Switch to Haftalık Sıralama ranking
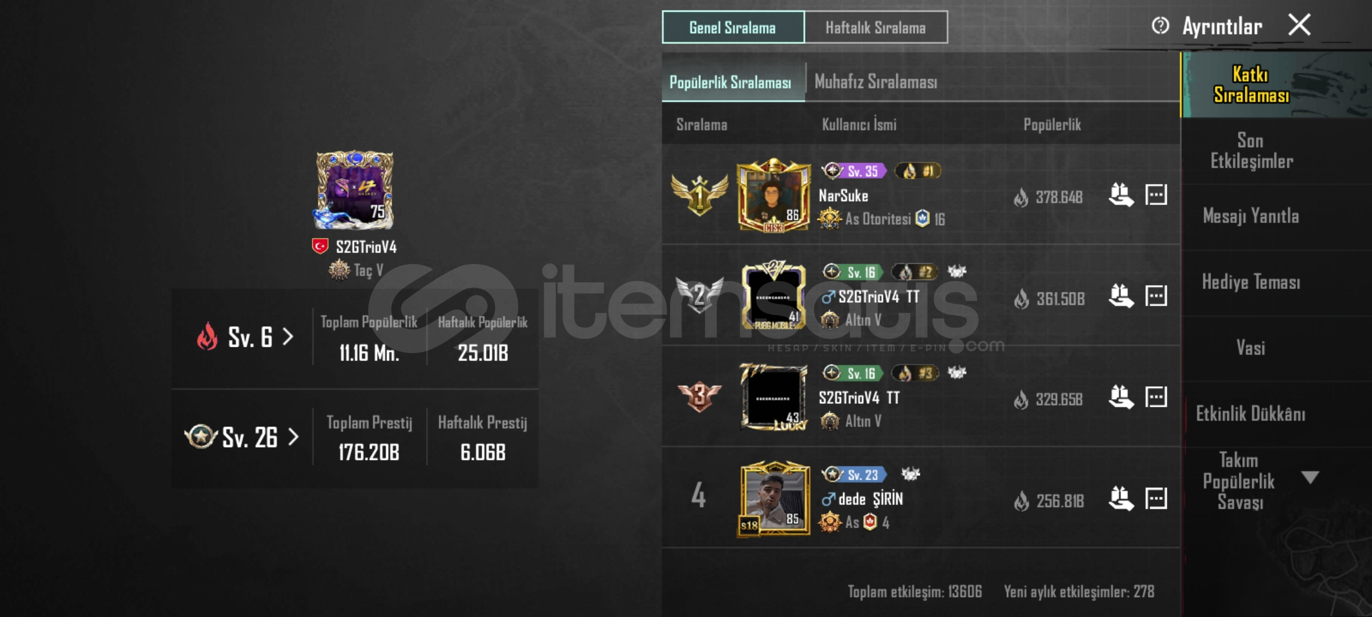The height and width of the screenshot is (617, 1372). pyautogui.click(x=875, y=27)
